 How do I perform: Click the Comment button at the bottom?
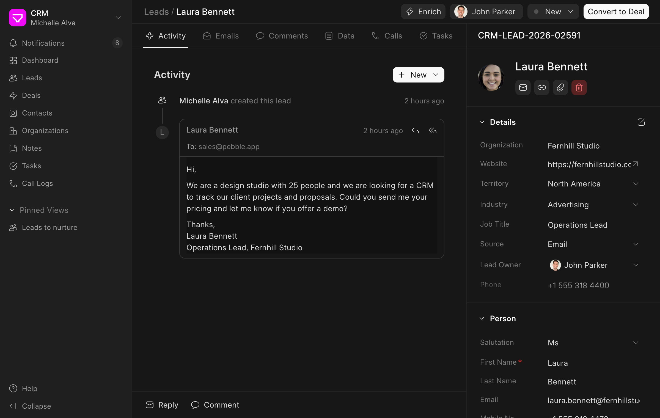click(215, 405)
